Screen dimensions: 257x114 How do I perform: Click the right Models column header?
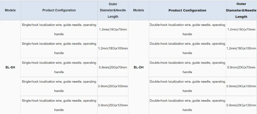tap(139, 10)
